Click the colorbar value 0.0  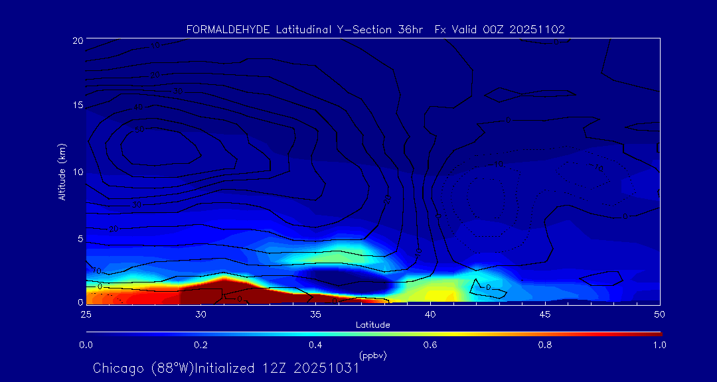[86, 345]
